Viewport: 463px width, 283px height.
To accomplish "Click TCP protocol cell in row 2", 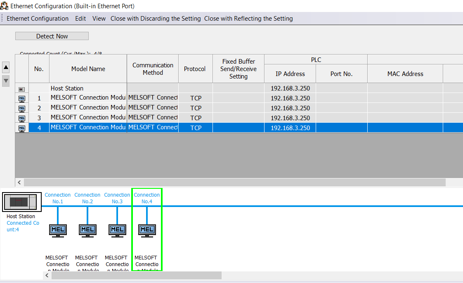I will (196, 108).
